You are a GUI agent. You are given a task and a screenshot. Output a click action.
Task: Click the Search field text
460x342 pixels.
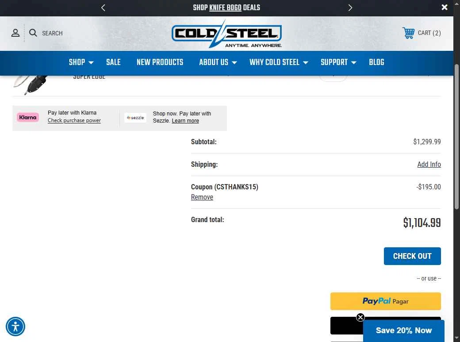[x=52, y=33]
